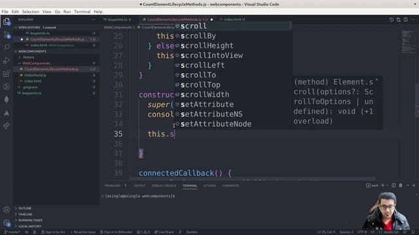Screen dimensions: 419x235
Task: Open the Source Control view
Action: (x=7, y=35)
